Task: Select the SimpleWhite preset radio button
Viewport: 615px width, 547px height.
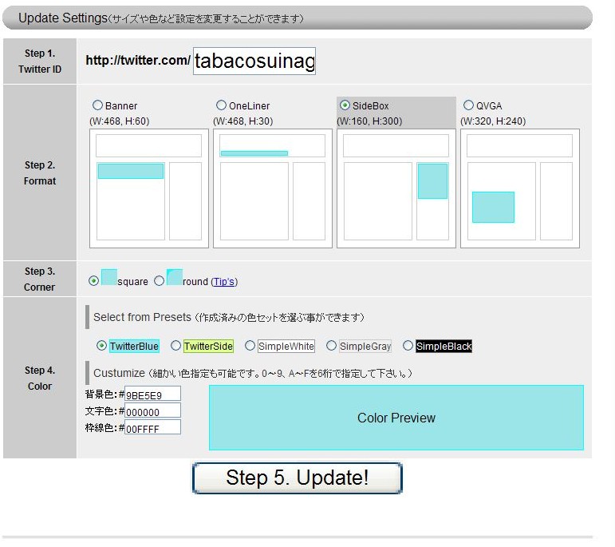Action: coord(250,346)
